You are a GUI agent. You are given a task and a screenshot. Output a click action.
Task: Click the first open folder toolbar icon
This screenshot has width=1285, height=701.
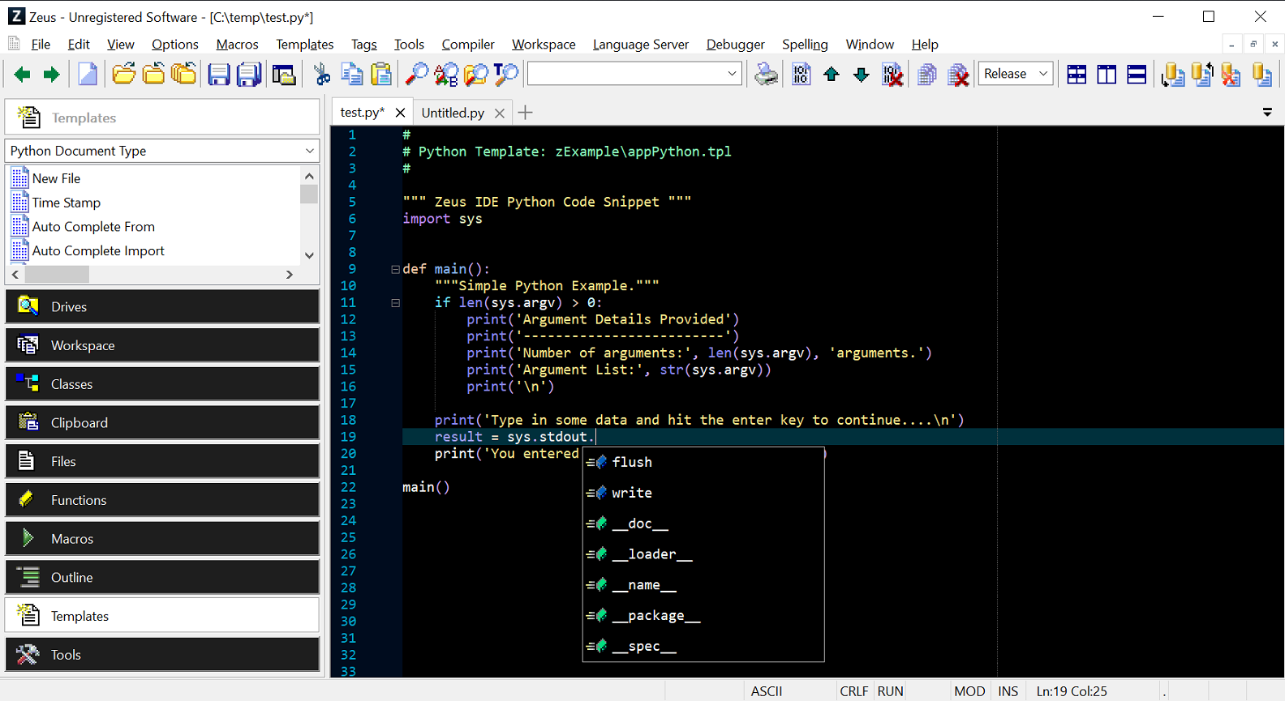pyautogui.click(x=123, y=75)
